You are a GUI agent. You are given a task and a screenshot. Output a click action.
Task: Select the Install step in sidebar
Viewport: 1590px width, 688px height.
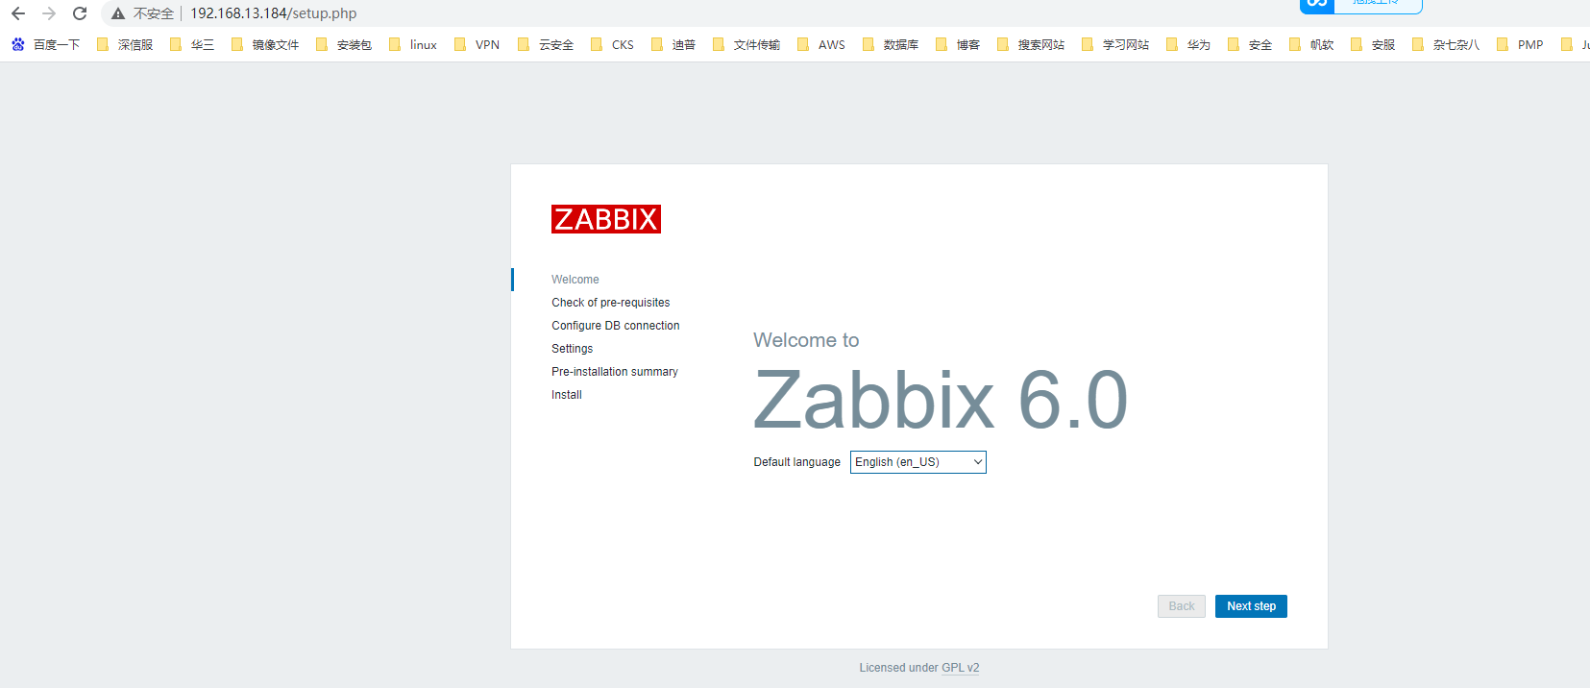pos(567,395)
